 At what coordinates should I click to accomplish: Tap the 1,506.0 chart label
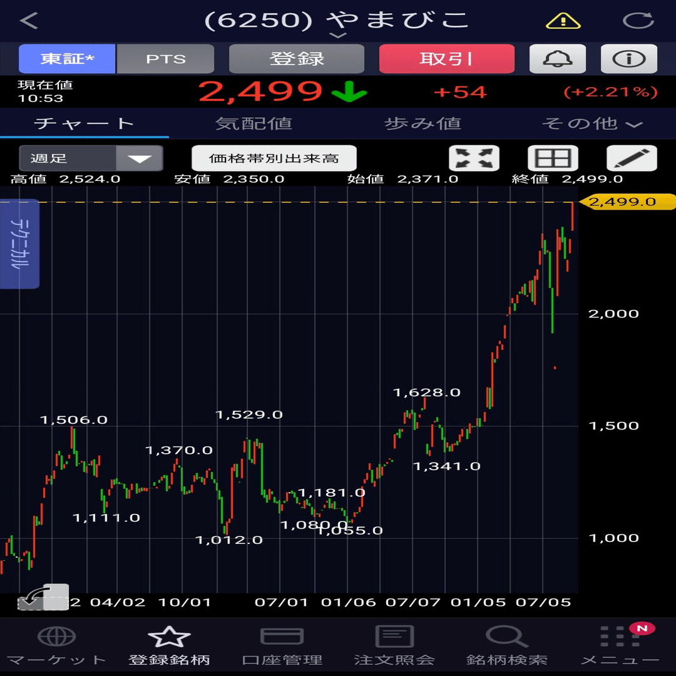(73, 420)
